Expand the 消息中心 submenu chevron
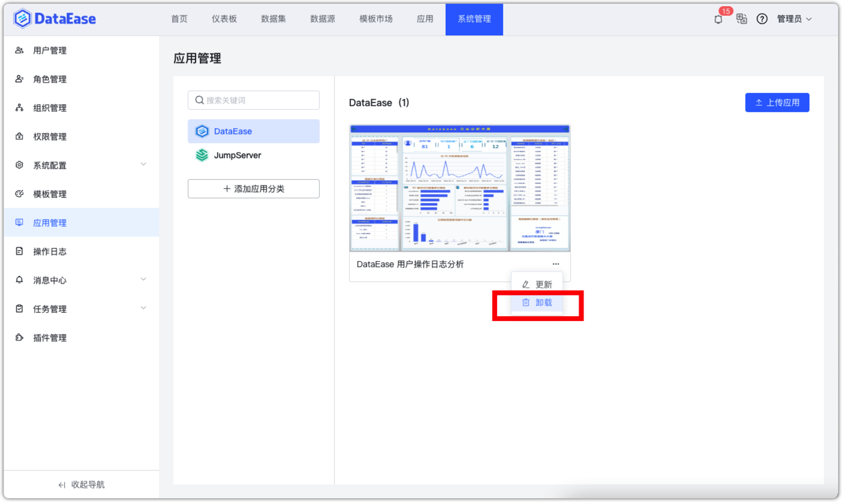The height and width of the screenshot is (502, 842). tap(143, 279)
